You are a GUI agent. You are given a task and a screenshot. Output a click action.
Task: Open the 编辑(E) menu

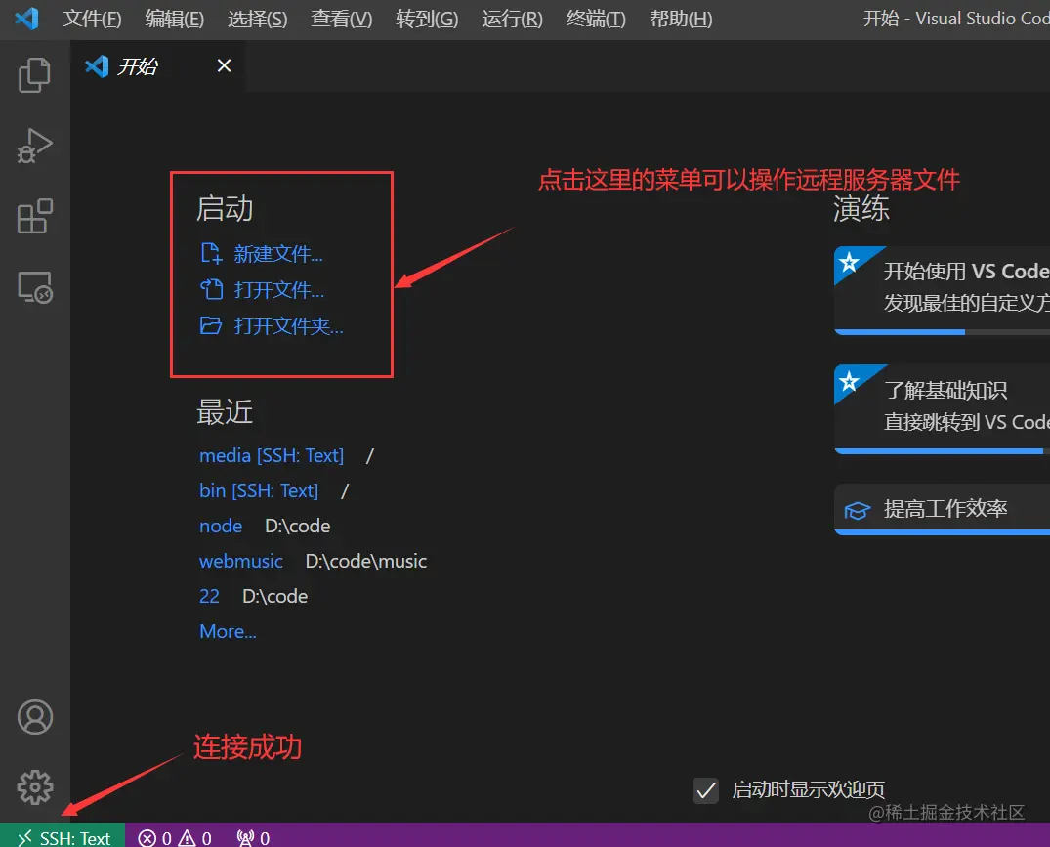[x=175, y=19]
